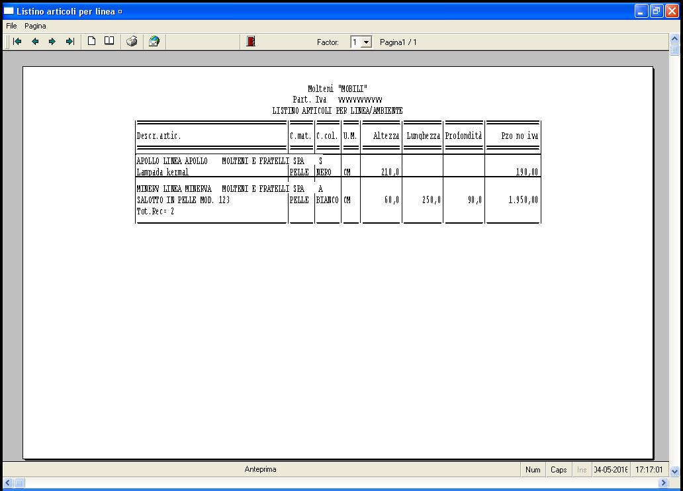
Task: Click the 'Factor:' label
Action: point(328,42)
